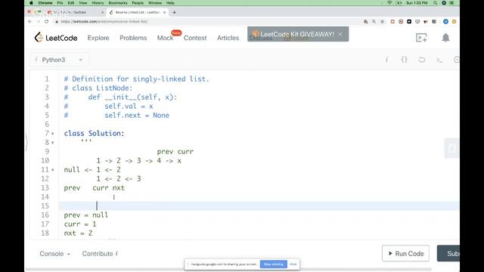
Task: Expand the Console dropdown
Action: click(x=55, y=254)
